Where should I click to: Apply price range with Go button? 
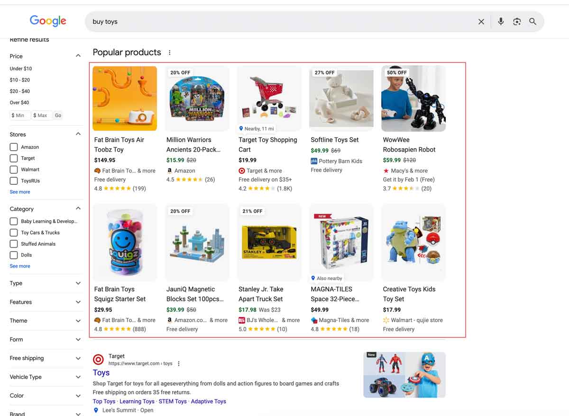tap(58, 116)
